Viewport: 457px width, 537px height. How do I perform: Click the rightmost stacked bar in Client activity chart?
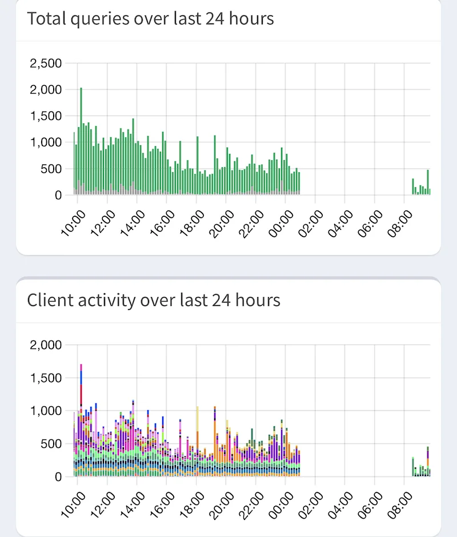pyautogui.click(x=430, y=473)
